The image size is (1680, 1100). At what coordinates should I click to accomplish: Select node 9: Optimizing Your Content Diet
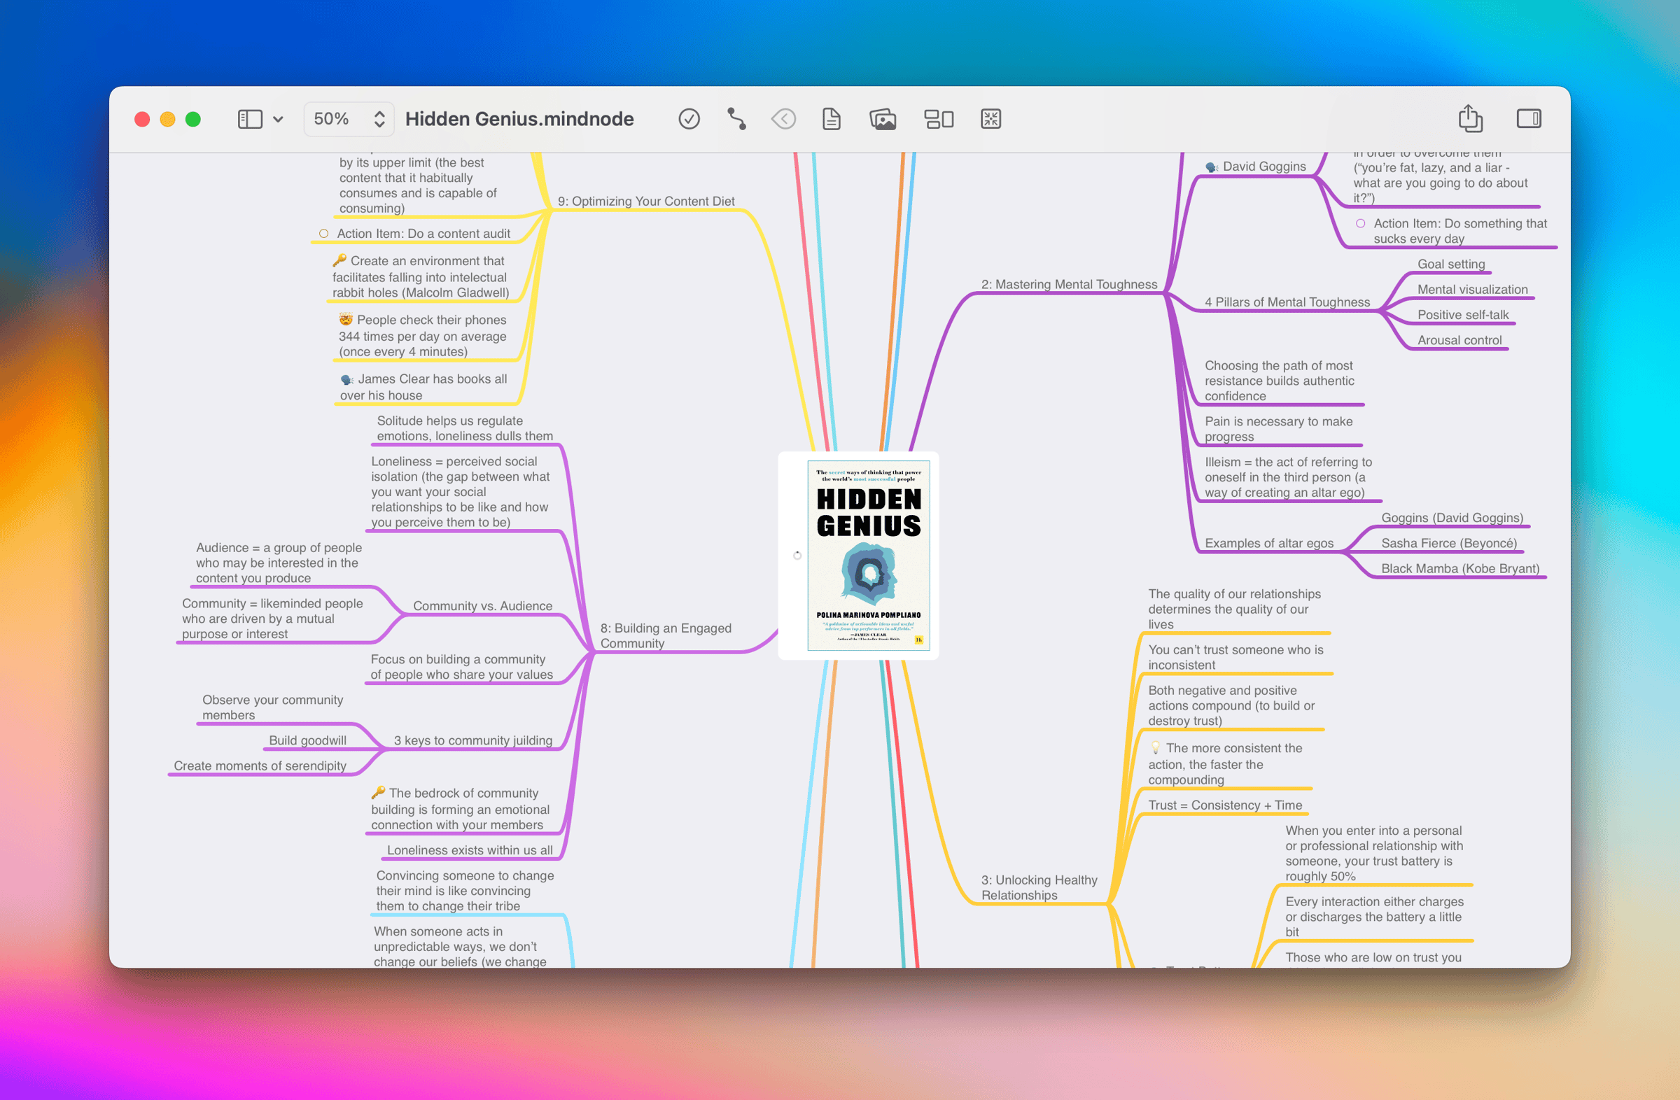[x=646, y=201]
